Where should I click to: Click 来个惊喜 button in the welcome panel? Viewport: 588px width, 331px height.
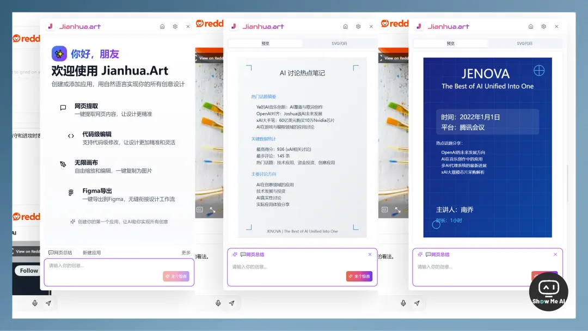176,276
